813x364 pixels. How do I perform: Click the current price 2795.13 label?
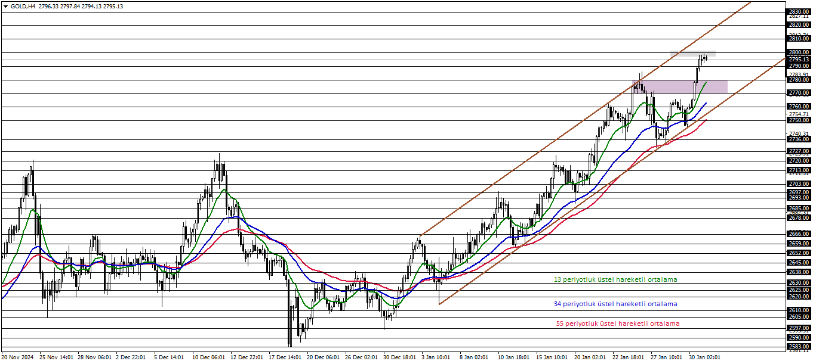coord(799,59)
